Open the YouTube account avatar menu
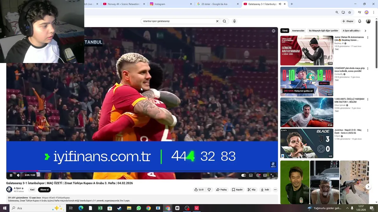This screenshot has width=378, height=212. [368, 21]
